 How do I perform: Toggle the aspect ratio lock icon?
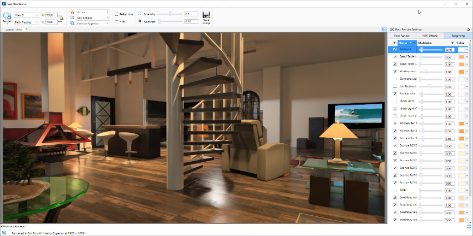click(61, 19)
